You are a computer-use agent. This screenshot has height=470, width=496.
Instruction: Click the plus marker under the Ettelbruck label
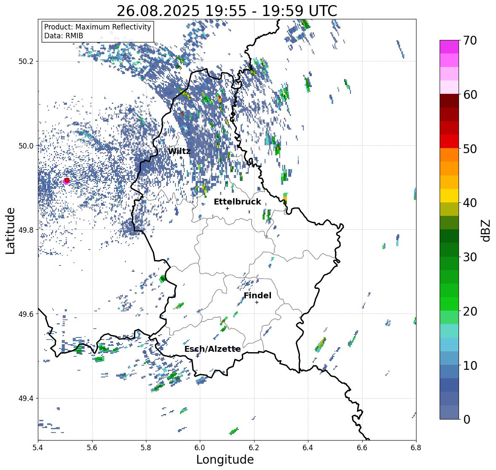click(x=227, y=208)
